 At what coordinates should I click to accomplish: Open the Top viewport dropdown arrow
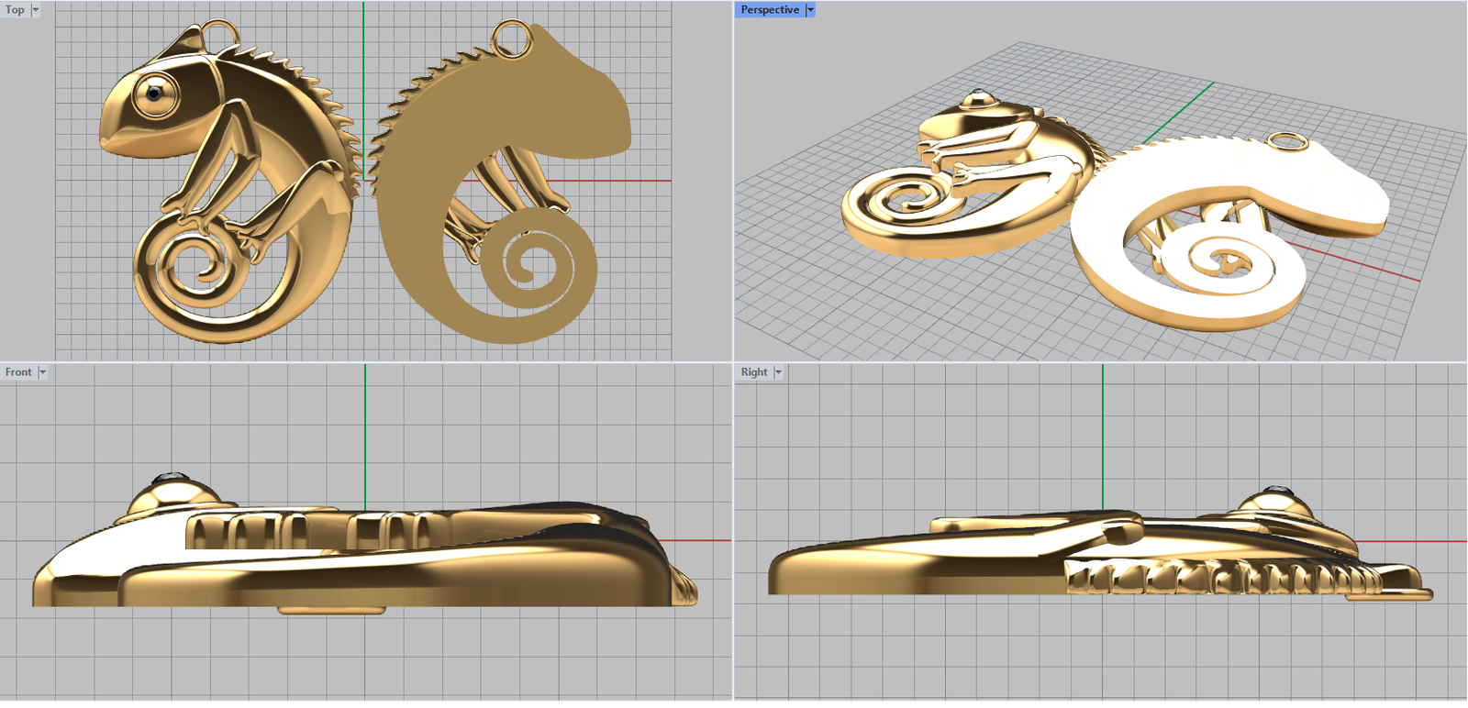pos(36,10)
